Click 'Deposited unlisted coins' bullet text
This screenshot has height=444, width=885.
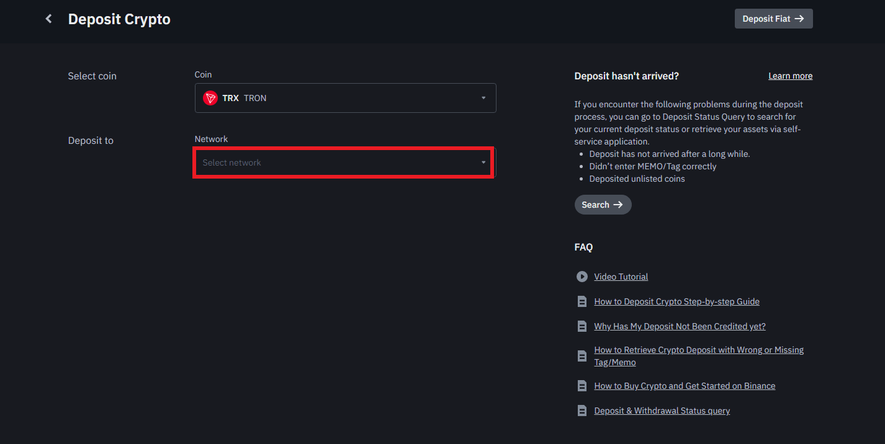pyautogui.click(x=637, y=179)
